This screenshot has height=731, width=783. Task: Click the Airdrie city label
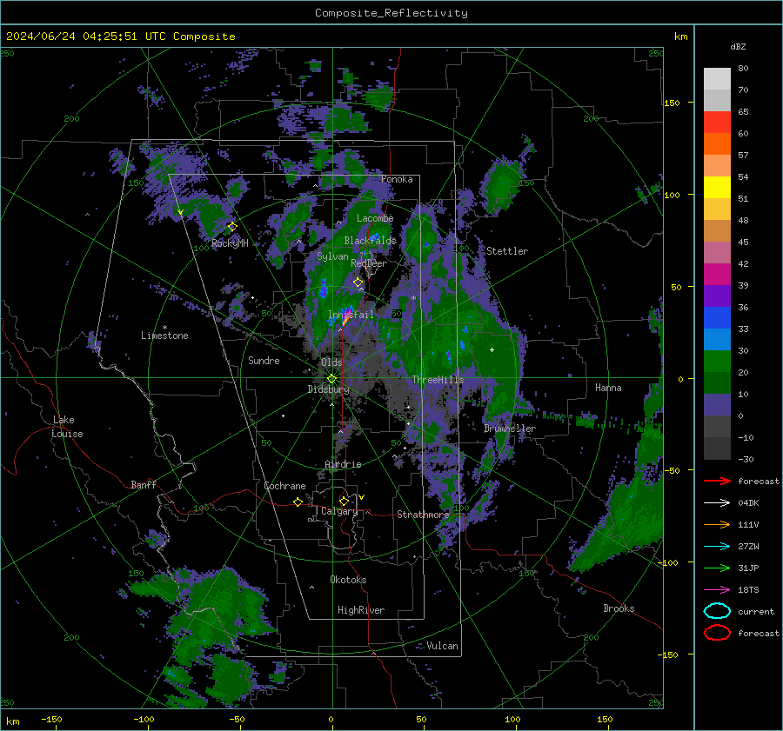click(343, 464)
